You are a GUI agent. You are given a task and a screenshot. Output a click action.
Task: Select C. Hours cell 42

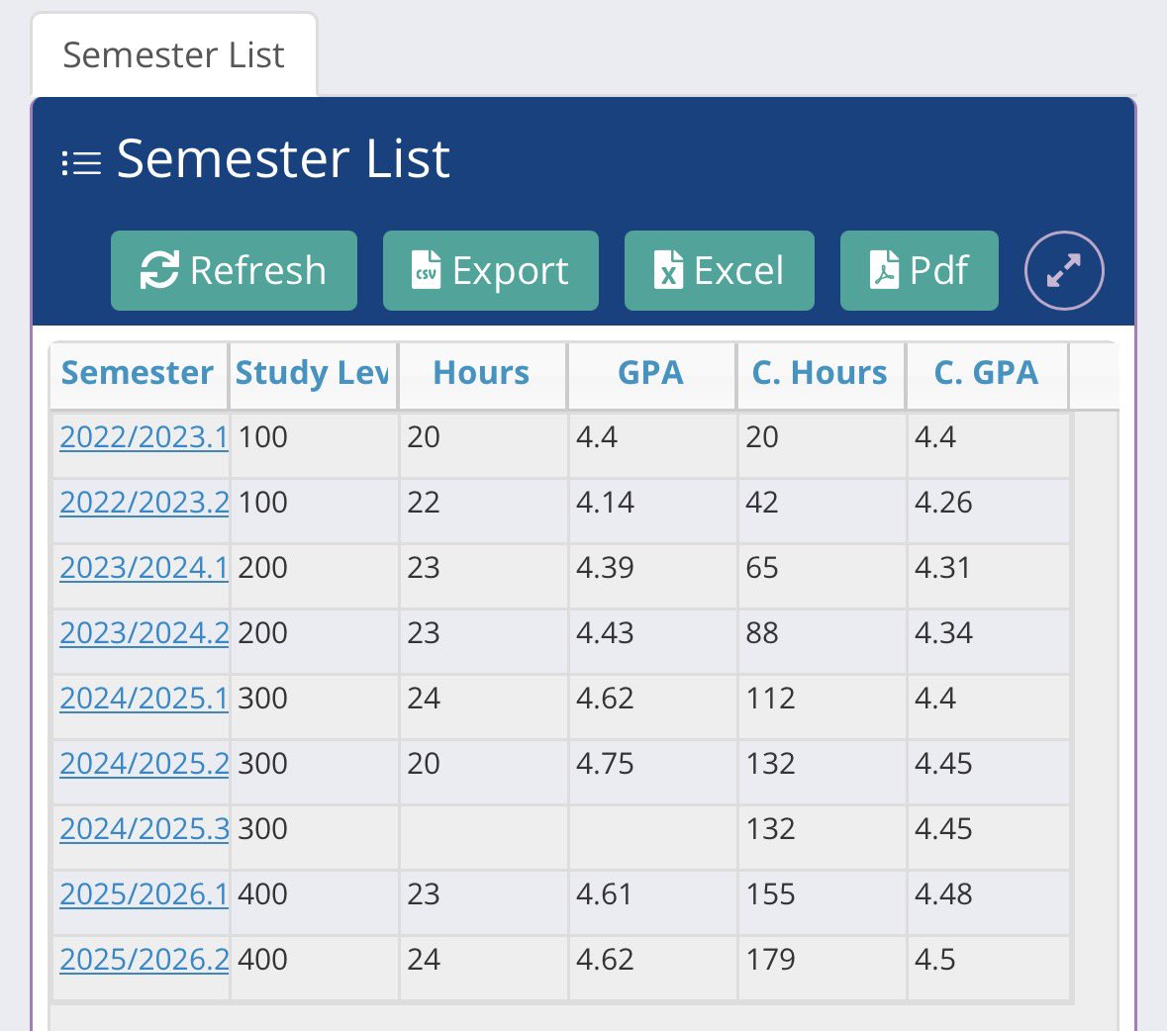click(823, 511)
